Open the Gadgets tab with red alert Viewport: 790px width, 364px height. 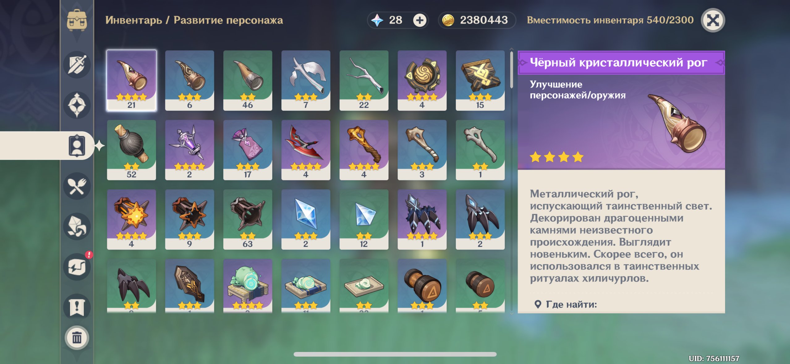pyautogui.click(x=77, y=267)
